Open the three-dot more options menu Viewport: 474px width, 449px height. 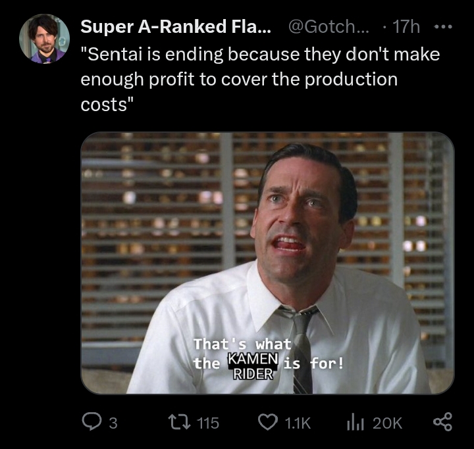click(444, 28)
